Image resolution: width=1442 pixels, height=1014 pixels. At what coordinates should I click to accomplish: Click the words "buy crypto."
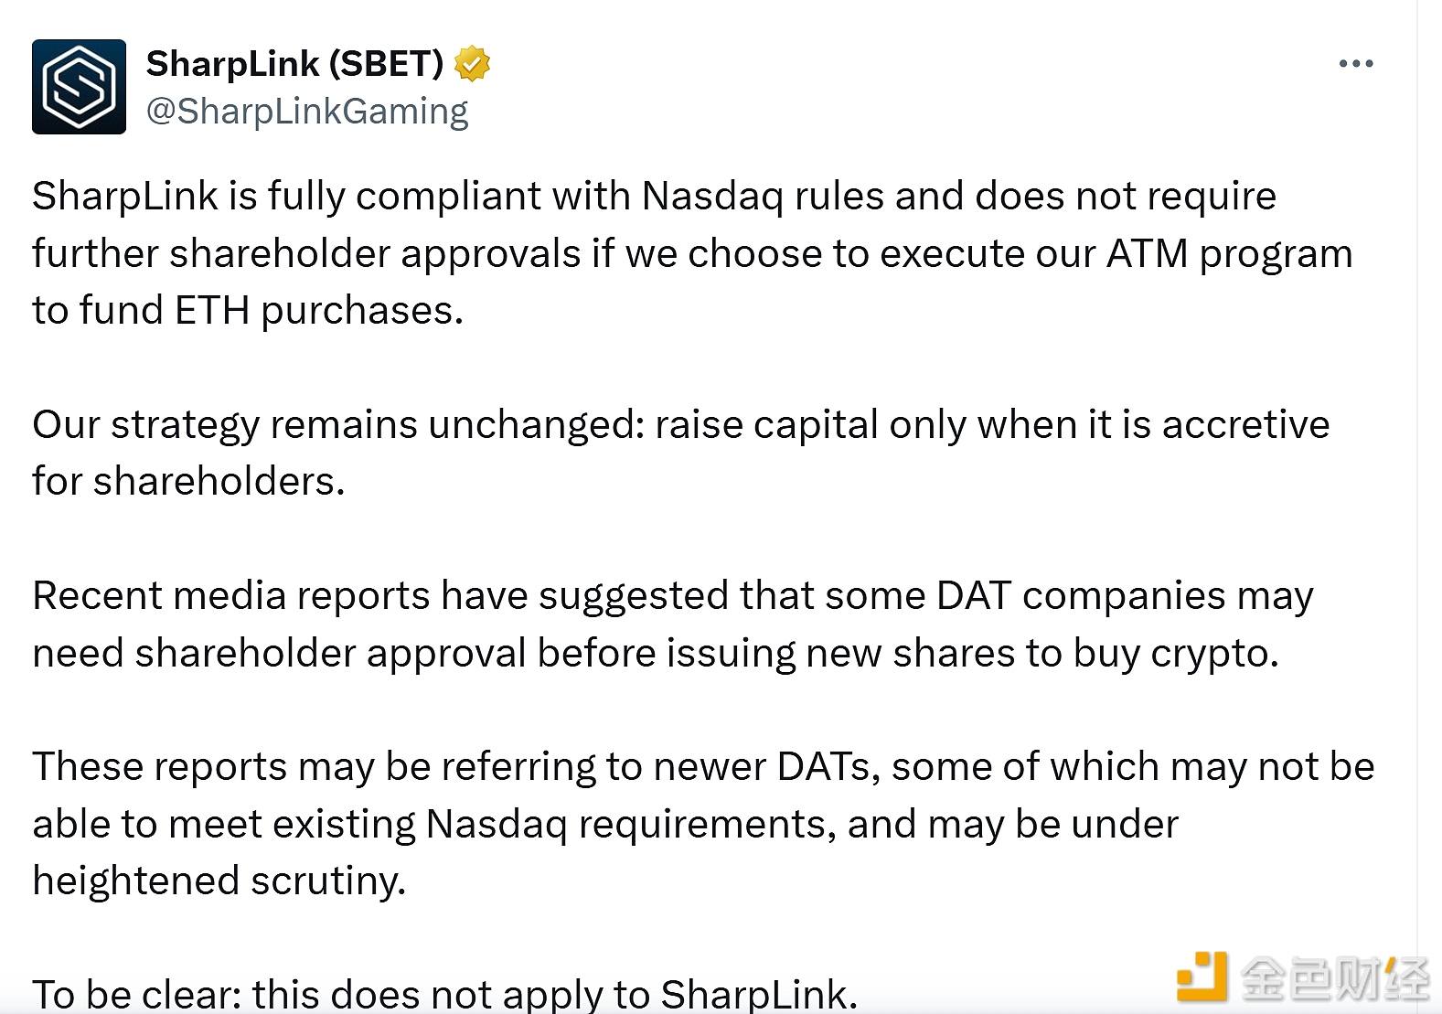pos(1175,653)
